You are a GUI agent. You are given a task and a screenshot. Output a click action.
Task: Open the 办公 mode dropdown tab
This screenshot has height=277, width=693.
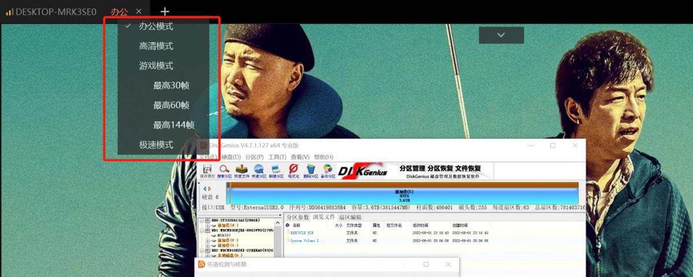point(120,12)
